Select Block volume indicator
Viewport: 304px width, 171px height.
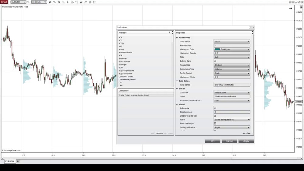click(124, 61)
